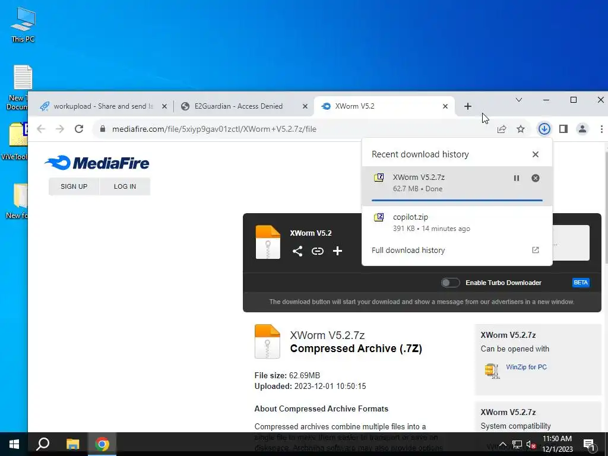
Task: Click the orange archive icon beside Compressed Archive
Action: (x=267, y=341)
